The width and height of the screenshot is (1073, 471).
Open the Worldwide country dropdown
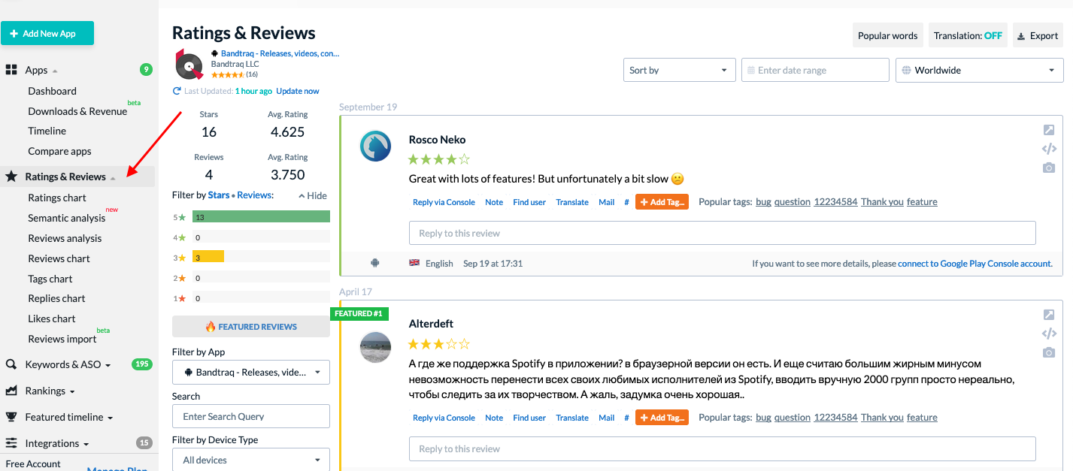point(979,71)
